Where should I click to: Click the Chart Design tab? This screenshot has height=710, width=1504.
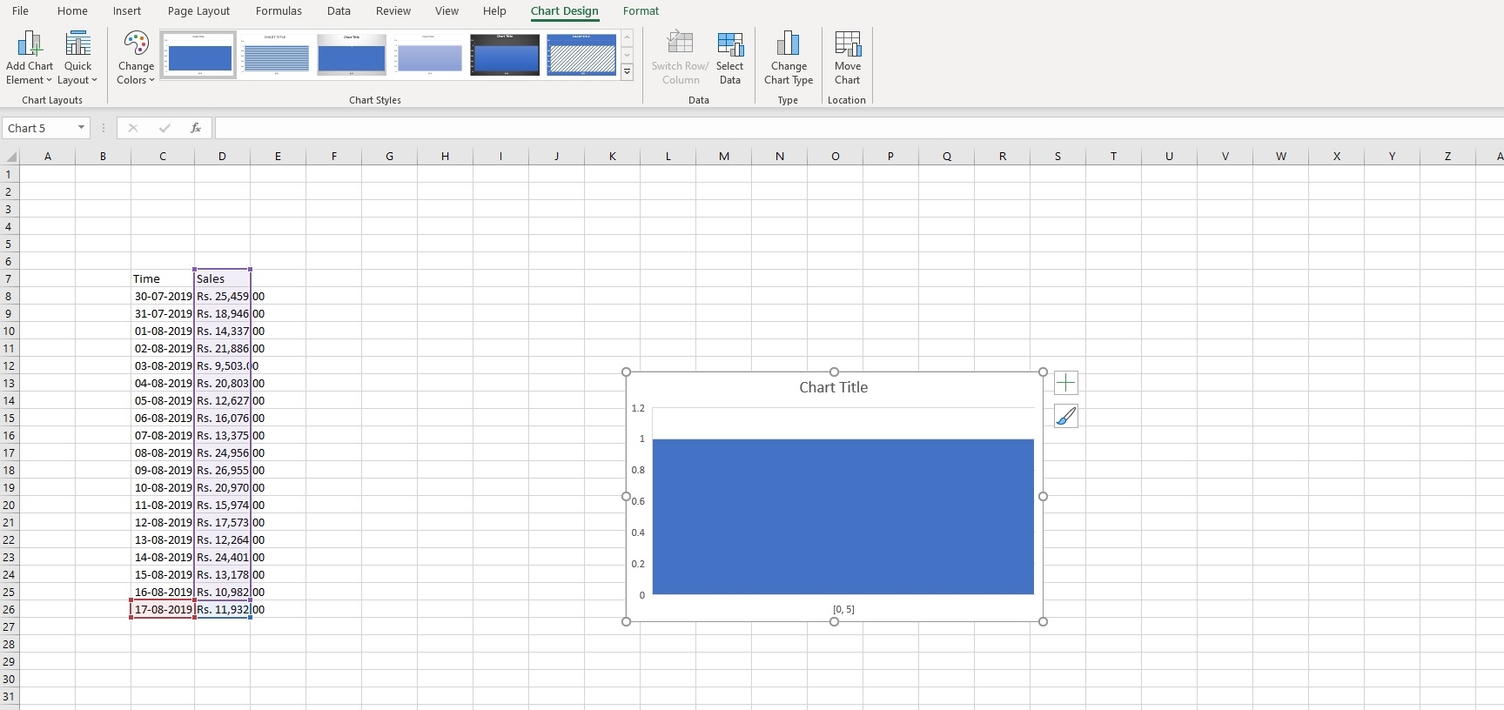pos(564,11)
